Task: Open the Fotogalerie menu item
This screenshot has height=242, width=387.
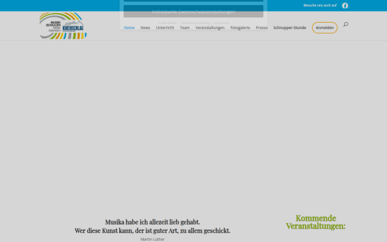Action: pyautogui.click(x=240, y=28)
